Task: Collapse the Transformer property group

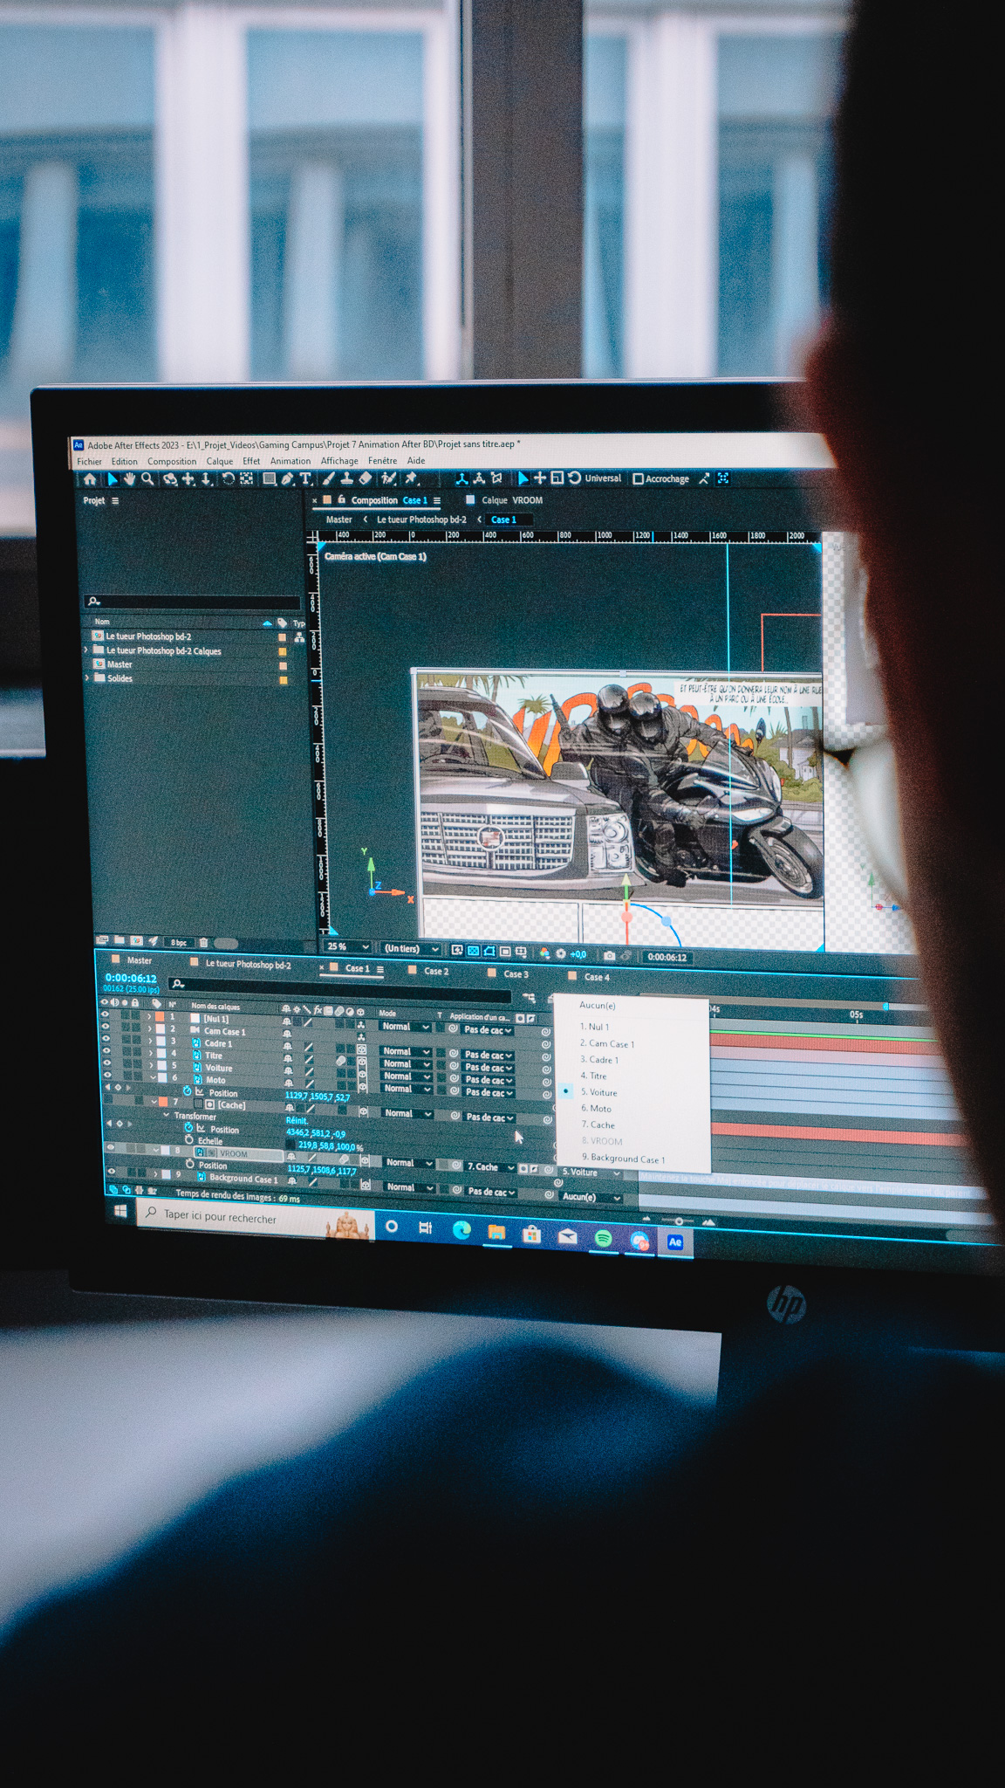Action: pyautogui.click(x=166, y=1115)
